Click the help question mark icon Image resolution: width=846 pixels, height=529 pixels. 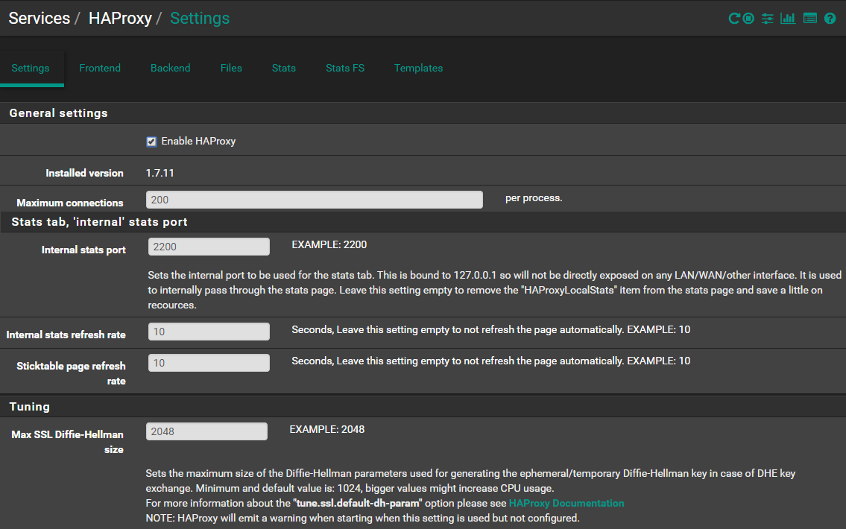coord(830,19)
